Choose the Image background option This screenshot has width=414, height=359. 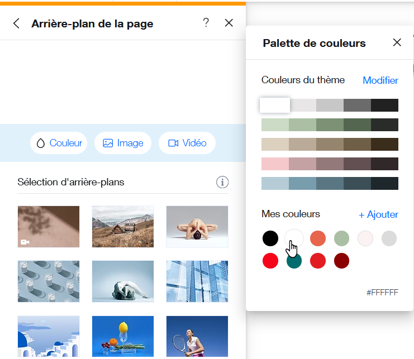coord(123,143)
